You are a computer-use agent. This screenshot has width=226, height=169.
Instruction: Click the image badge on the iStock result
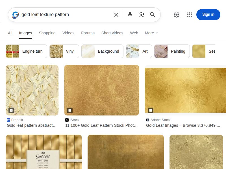(x=70, y=110)
